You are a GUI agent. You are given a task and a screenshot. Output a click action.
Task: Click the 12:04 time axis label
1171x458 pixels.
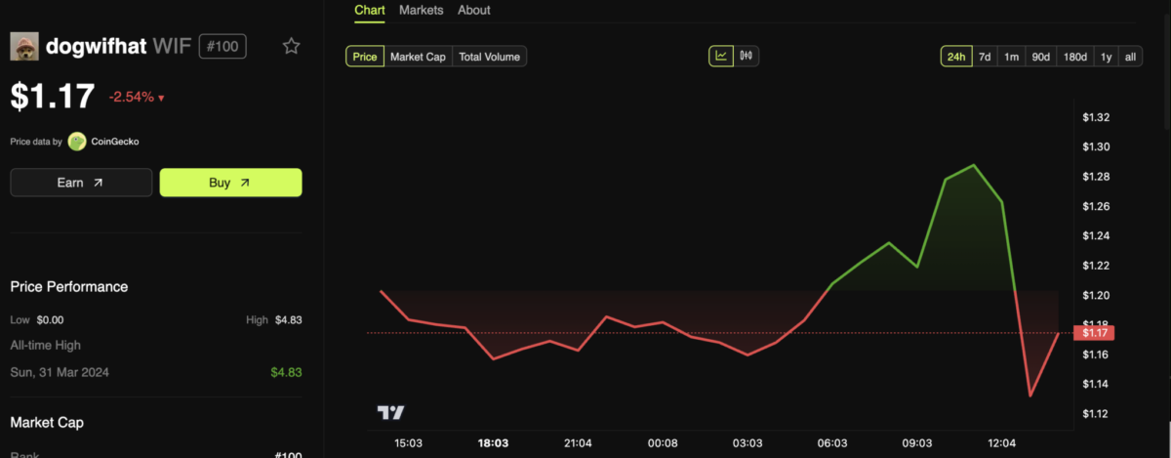(1001, 442)
